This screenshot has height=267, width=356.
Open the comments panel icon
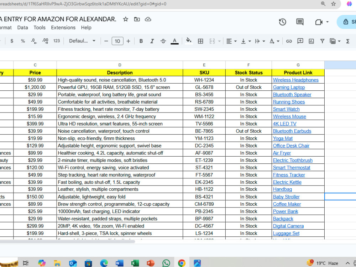click(x=300, y=22)
